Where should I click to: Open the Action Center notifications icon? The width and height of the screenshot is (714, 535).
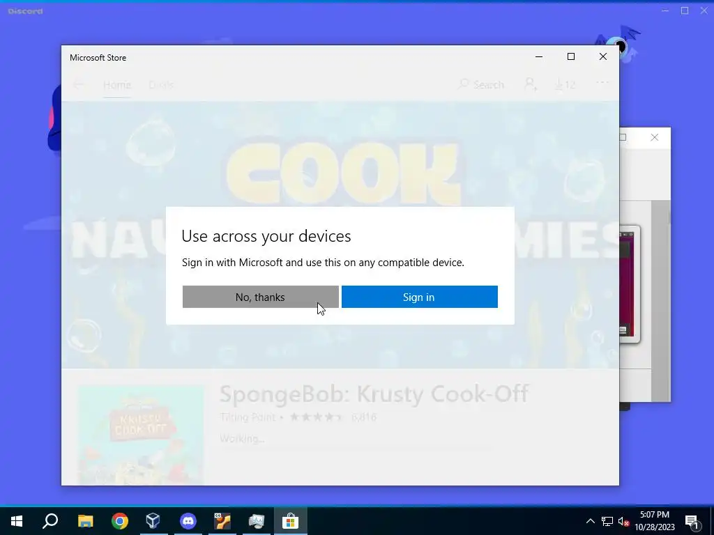(692, 521)
